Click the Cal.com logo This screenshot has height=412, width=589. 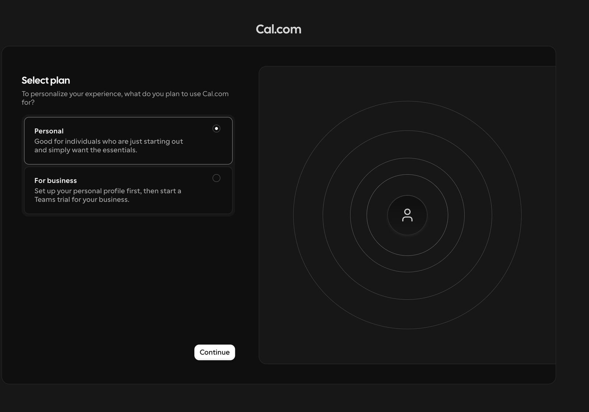click(x=279, y=29)
